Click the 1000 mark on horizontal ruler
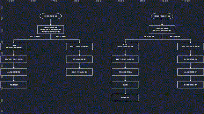 coord(121,1)
